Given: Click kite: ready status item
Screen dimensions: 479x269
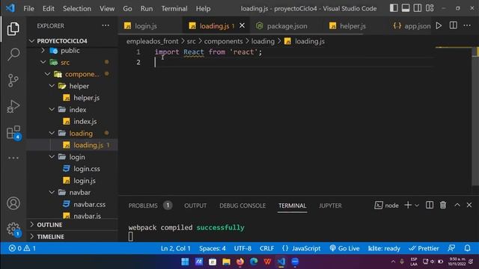Looking at the screenshot, I should point(384,248).
